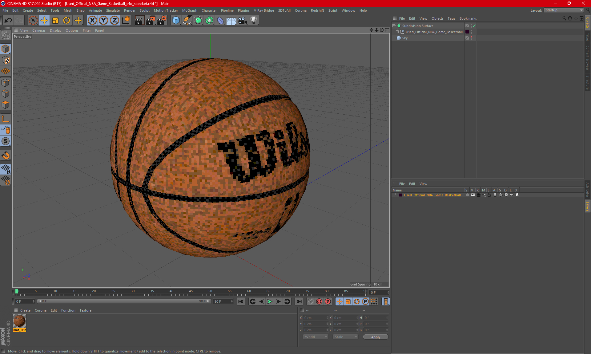Open Edit Render Settings
591x354 pixels.
point(162,21)
